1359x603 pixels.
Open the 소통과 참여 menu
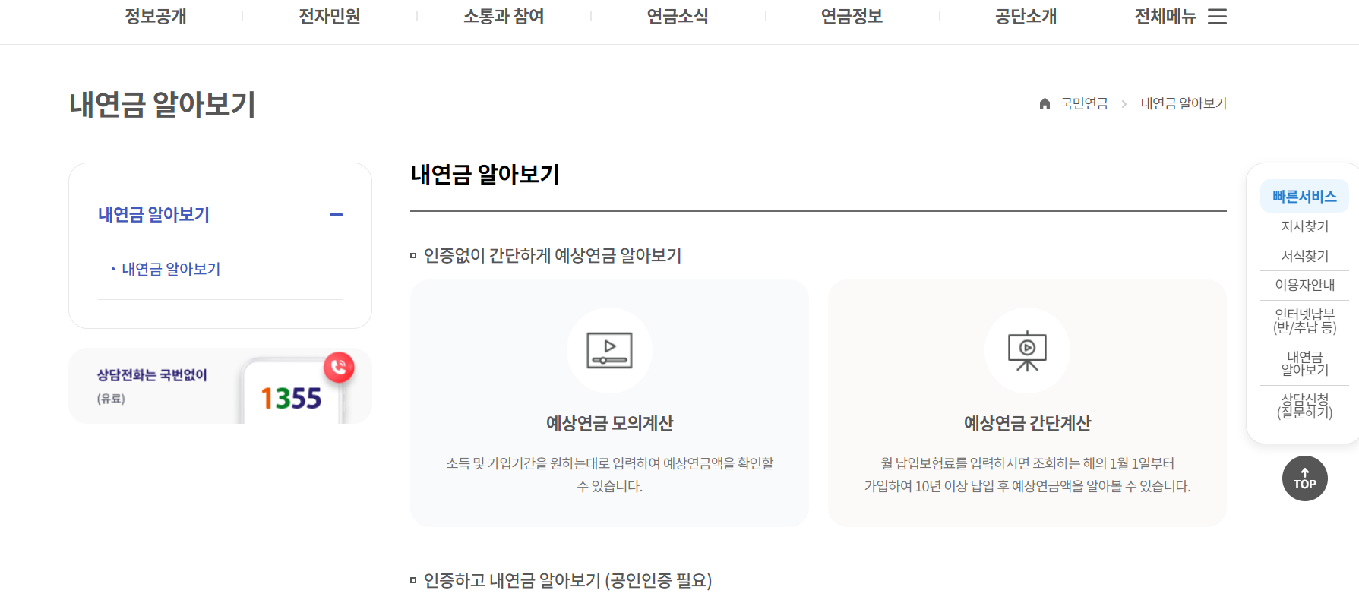click(x=504, y=17)
